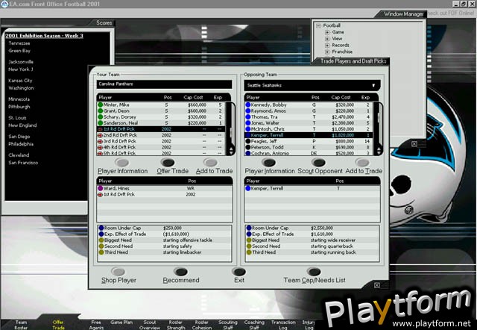Open the Roster Cohesion bottom tab
This screenshot has height=330, width=477.
(x=202, y=325)
